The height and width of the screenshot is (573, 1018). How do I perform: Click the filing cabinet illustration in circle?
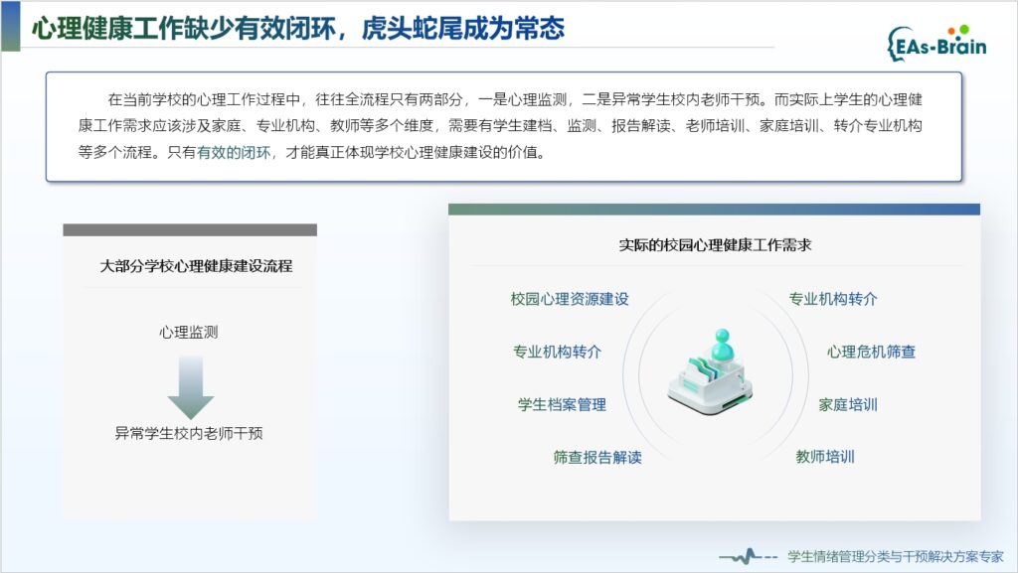click(x=712, y=374)
